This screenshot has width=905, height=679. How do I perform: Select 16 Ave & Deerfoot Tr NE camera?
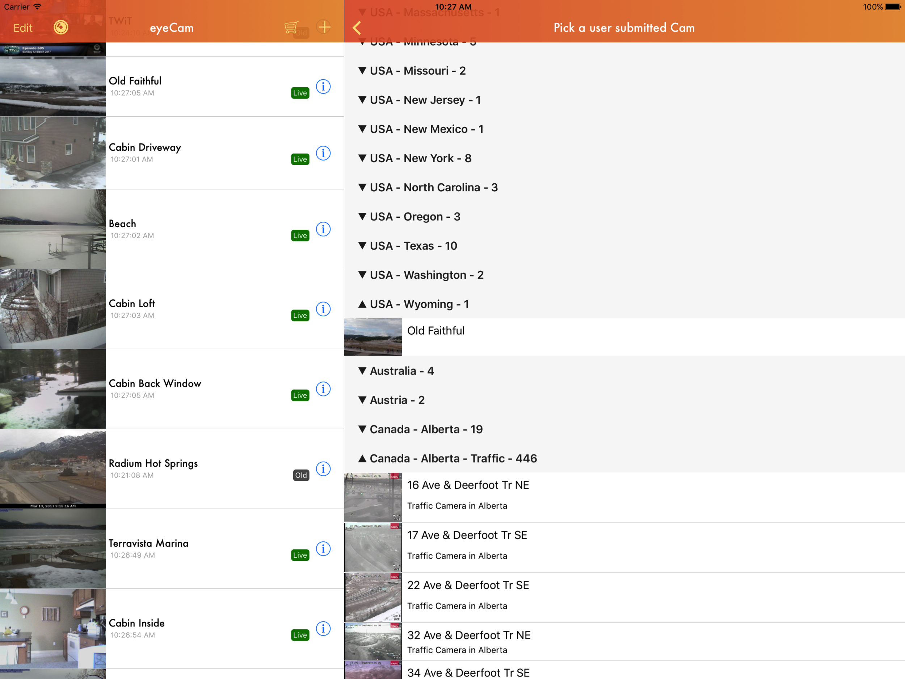624,497
